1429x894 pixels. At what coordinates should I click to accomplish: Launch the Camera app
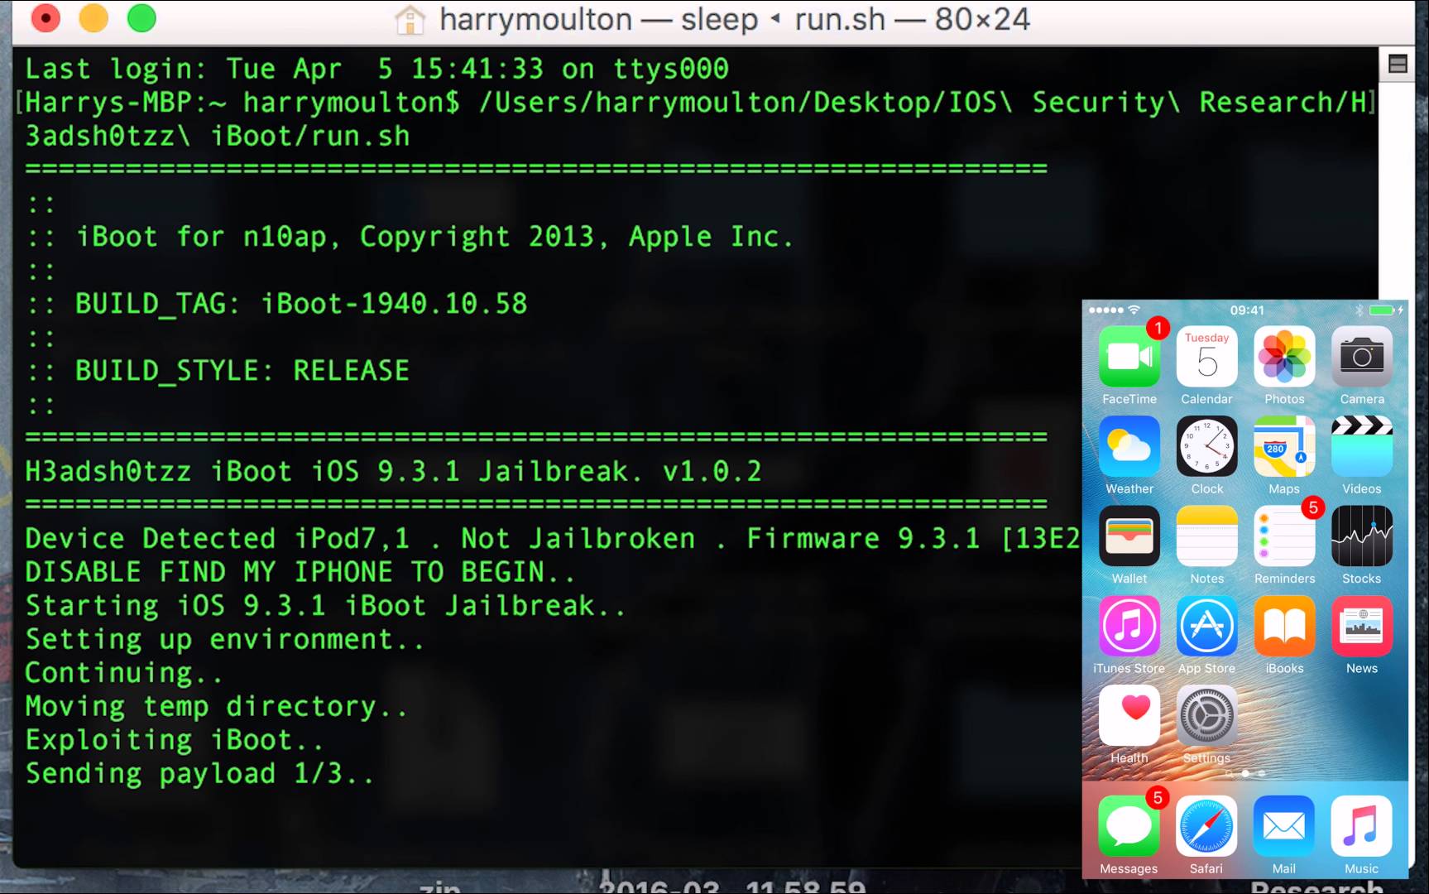tap(1361, 357)
